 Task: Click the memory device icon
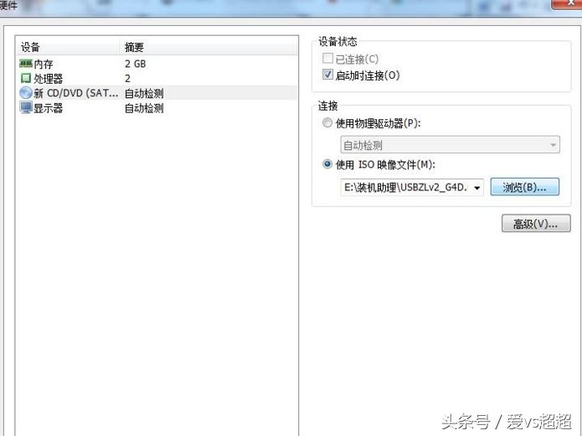(26, 64)
